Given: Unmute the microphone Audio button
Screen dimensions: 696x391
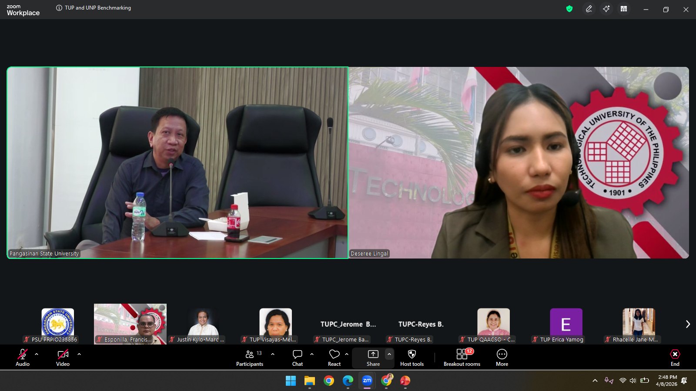Looking at the screenshot, I should [x=23, y=358].
